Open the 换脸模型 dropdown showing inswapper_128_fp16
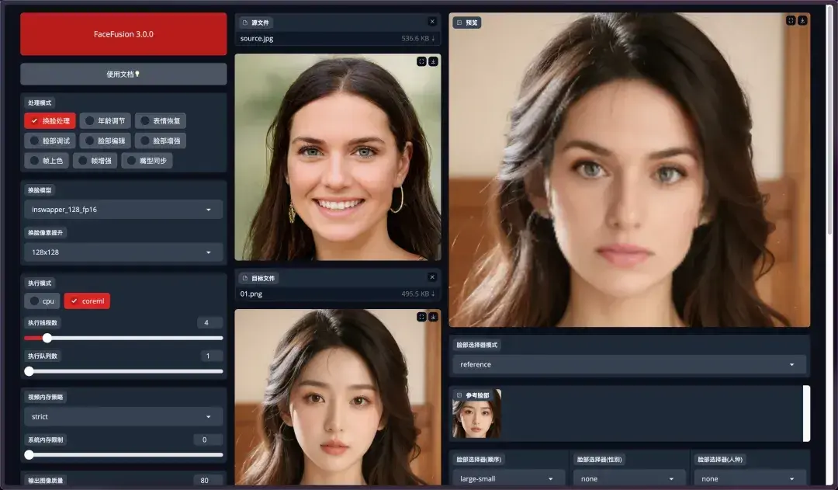This screenshot has height=490, width=838. click(123, 209)
